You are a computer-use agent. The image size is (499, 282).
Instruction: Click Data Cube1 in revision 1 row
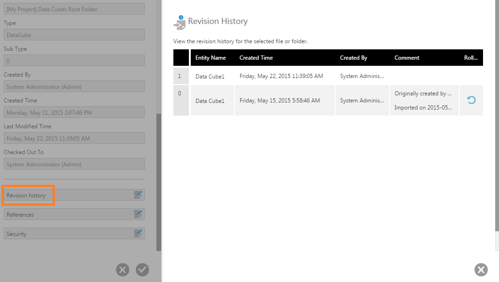pos(210,77)
